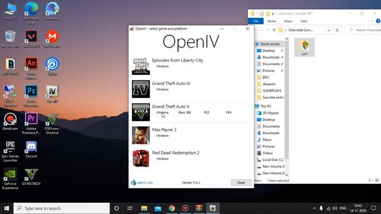This screenshot has height=214, width=381.
Task: Launch Uplay desktop shortcut
Action: 52,67
